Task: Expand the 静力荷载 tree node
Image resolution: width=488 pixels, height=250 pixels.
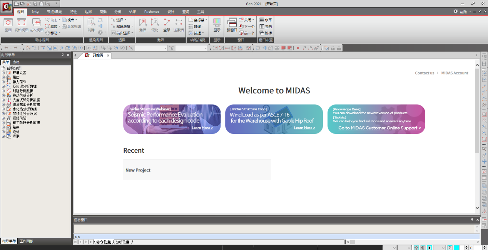Action: (x=3, y=82)
